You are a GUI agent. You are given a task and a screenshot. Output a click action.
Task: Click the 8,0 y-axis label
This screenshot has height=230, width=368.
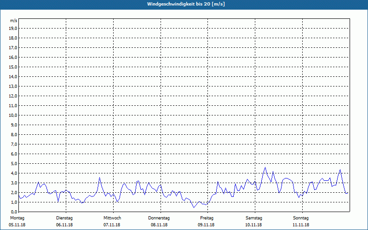(14, 134)
